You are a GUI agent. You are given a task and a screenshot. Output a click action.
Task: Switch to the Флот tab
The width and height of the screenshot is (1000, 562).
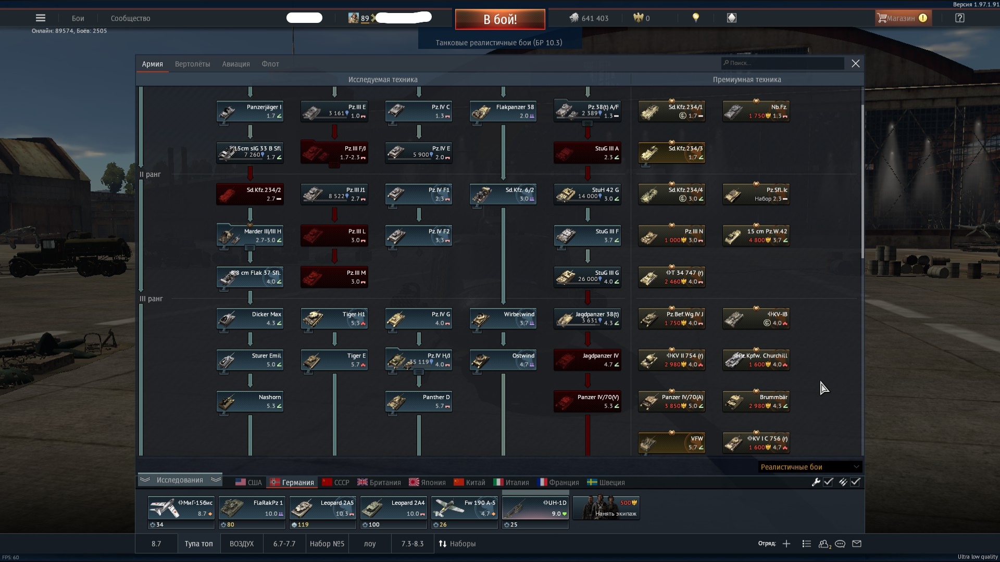click(270, 64)
